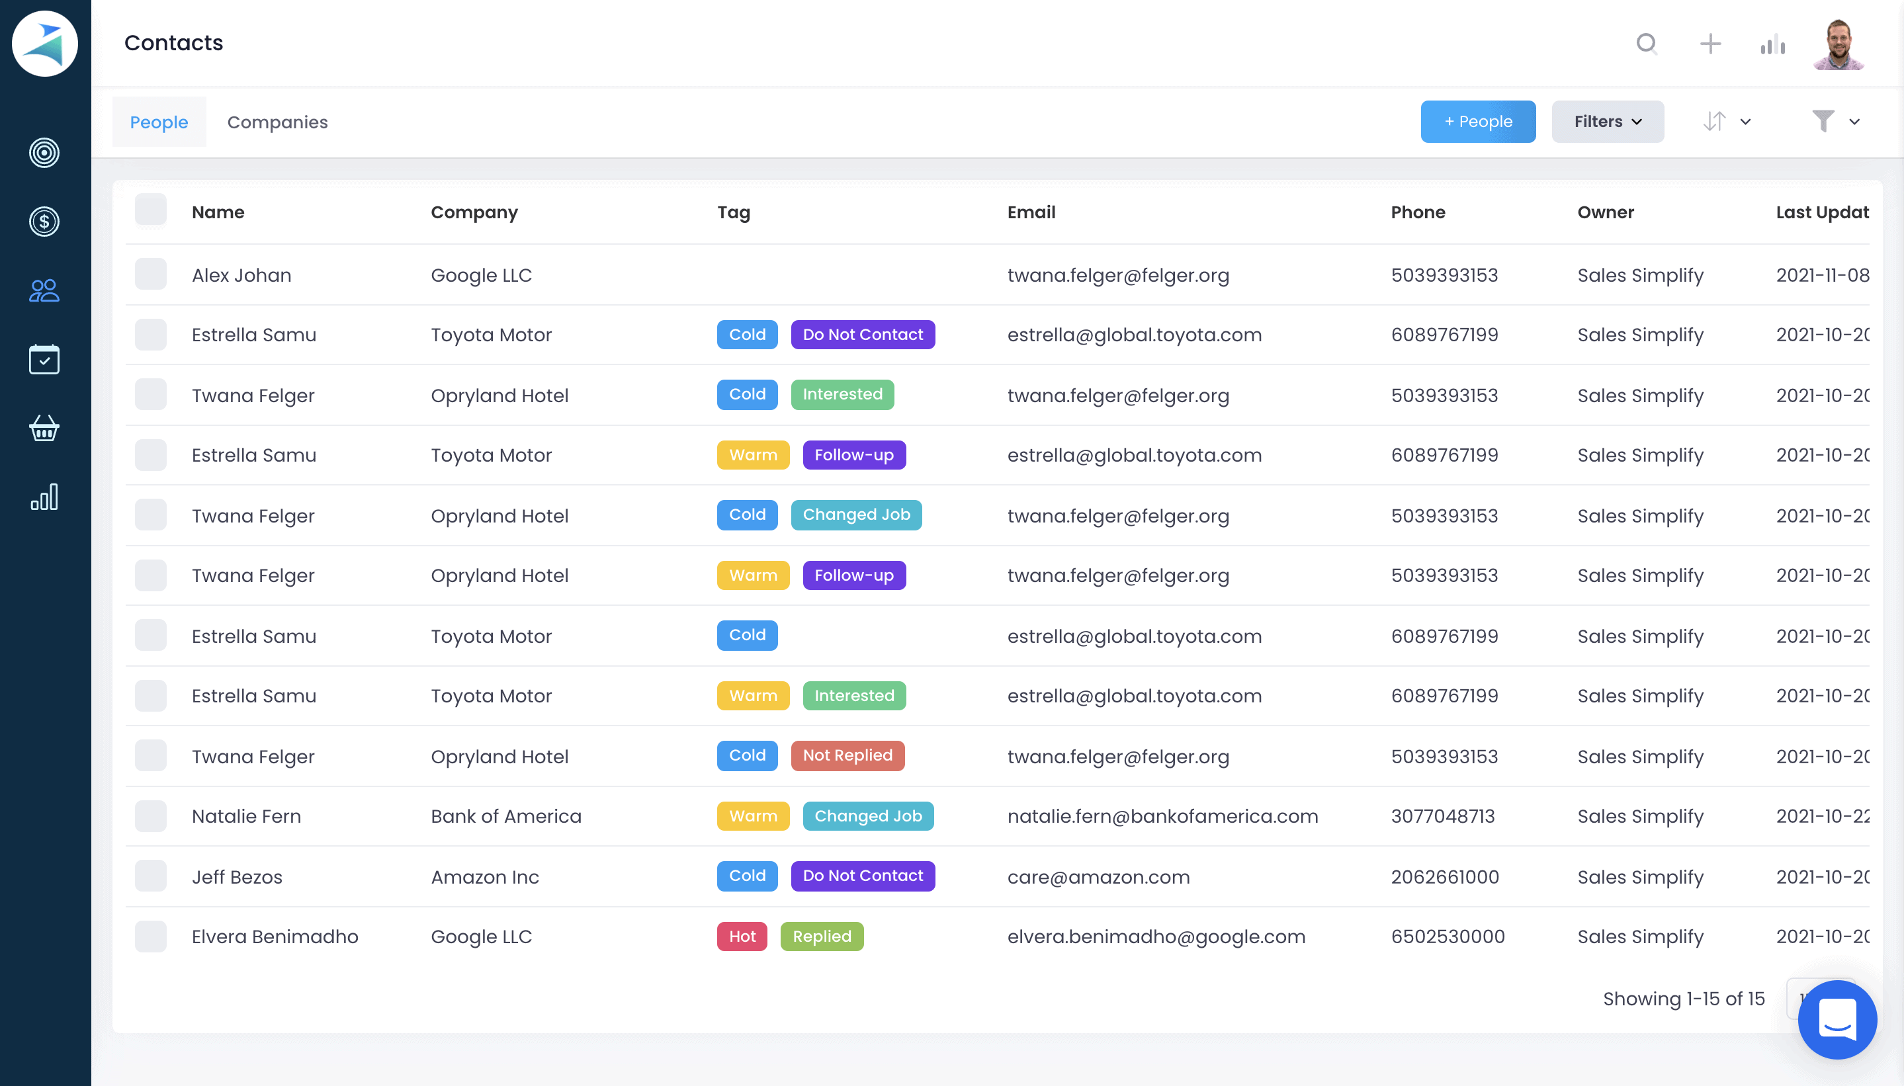Open the deals dollar sidebar icon

44,222
